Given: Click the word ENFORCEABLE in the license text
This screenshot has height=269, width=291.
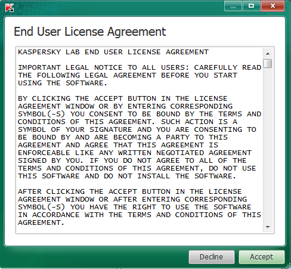Looking at the screenshot, I should [x=44, y=153].
